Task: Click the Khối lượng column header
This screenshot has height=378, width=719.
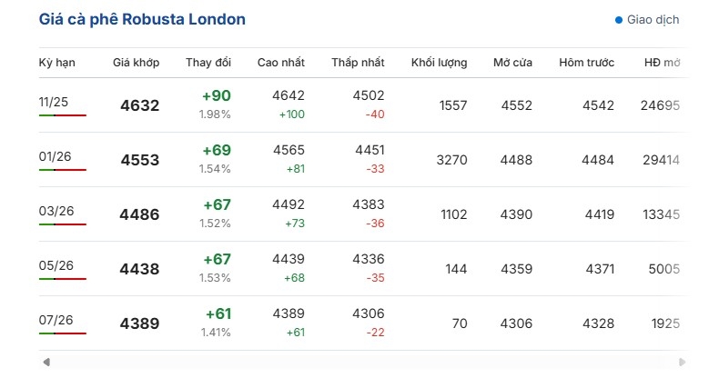Action: pyautogui.click(x=440, y=63)
